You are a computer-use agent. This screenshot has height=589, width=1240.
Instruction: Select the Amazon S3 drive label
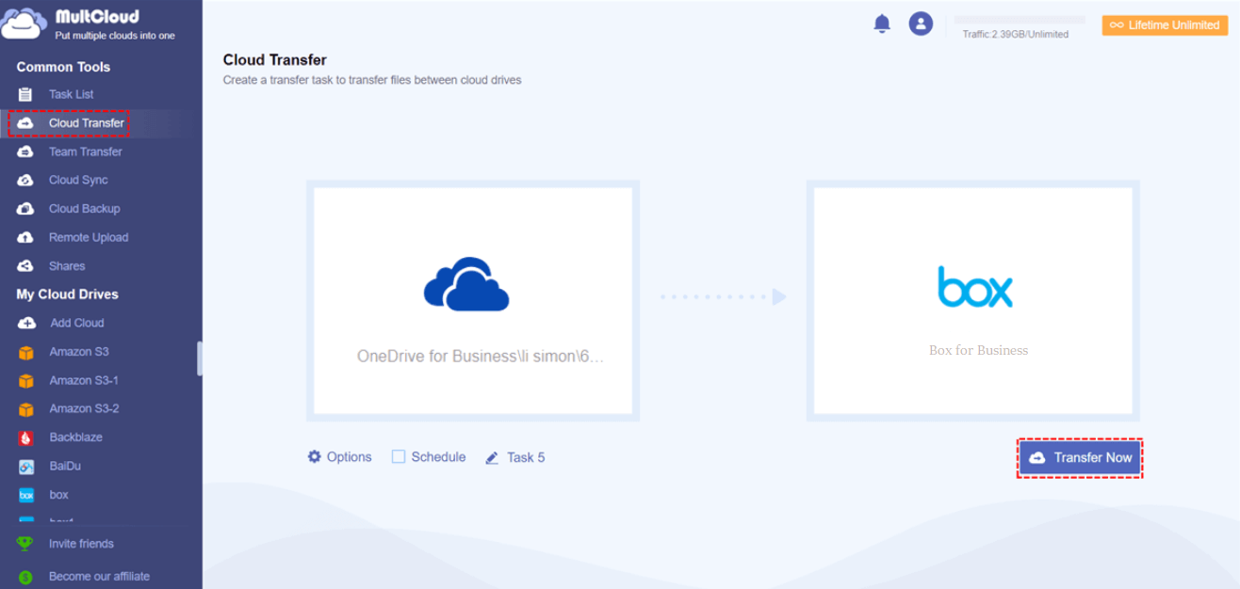pyautogui.click(x=79, y=352)
